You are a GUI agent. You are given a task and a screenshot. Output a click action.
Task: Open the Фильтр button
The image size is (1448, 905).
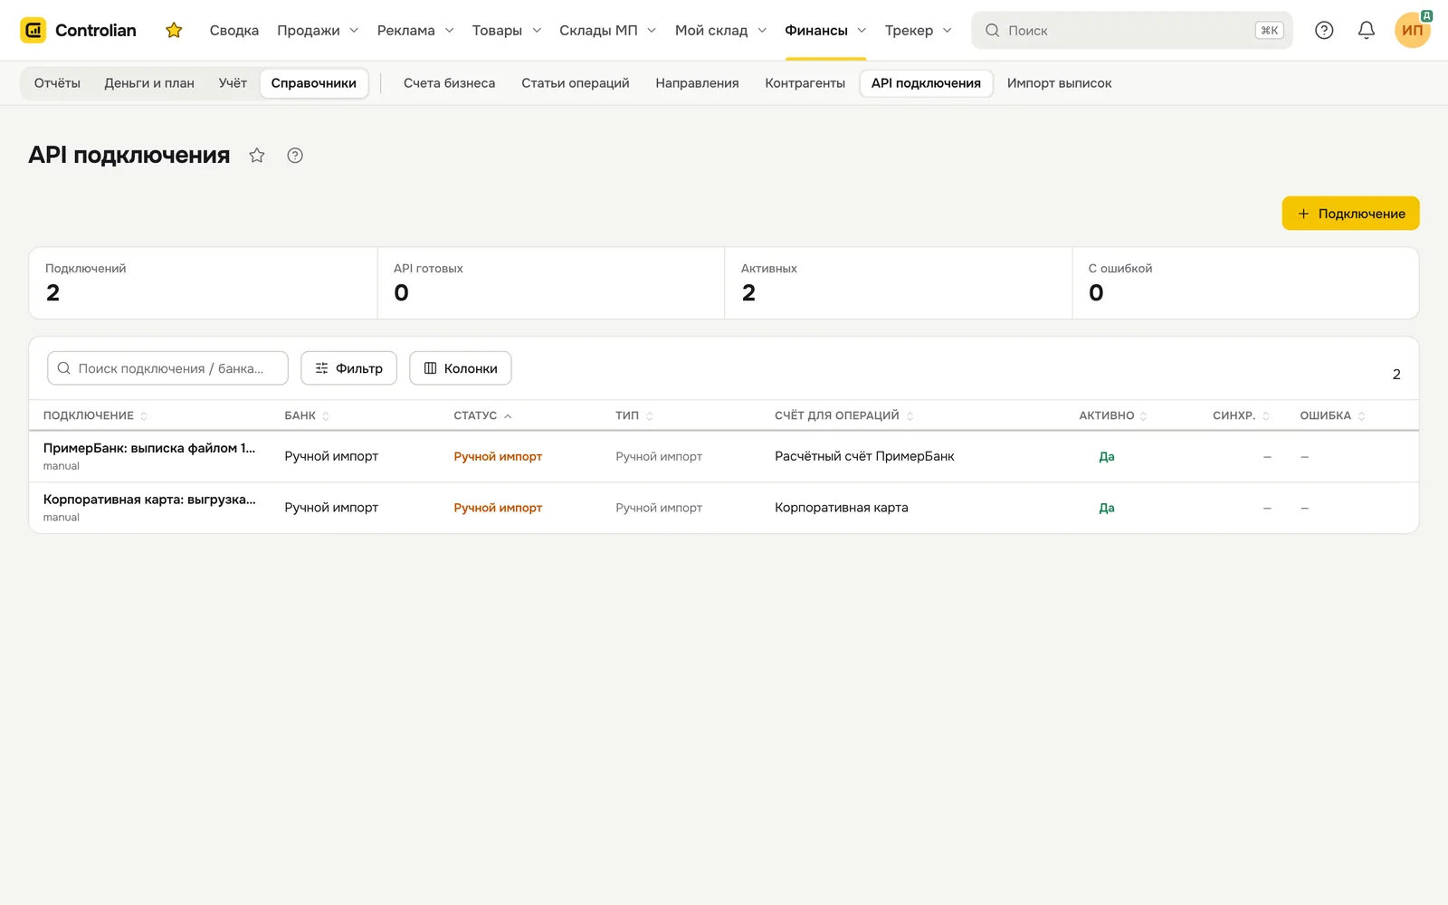[x=348, y=368]
